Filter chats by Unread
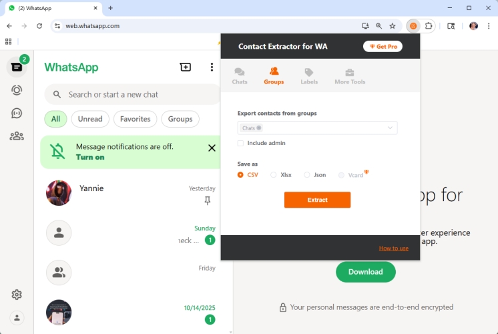498x334 pixels. tap(90, 119)
